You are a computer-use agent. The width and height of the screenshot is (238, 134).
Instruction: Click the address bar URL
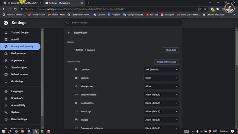80,9
